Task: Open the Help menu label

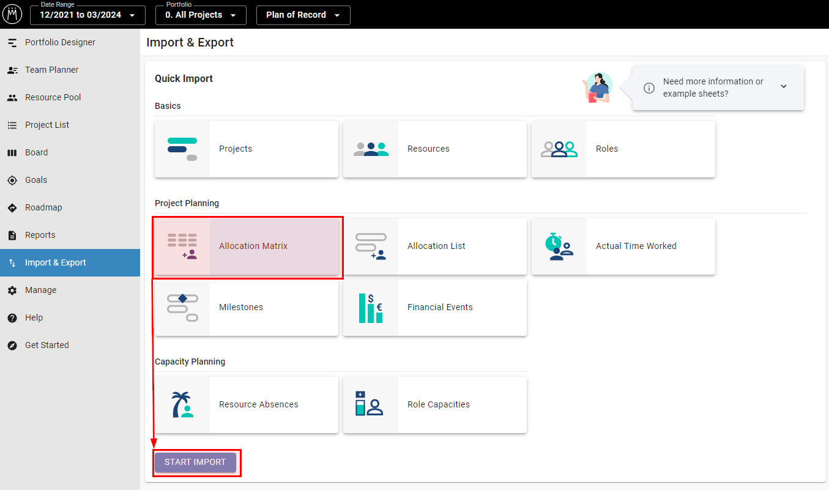Action: (x=34, y=317)
